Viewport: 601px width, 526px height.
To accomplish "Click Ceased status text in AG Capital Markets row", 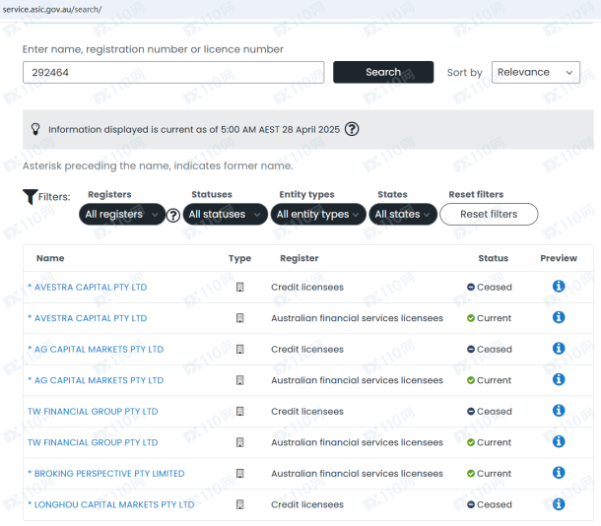I will click(495, 349).
